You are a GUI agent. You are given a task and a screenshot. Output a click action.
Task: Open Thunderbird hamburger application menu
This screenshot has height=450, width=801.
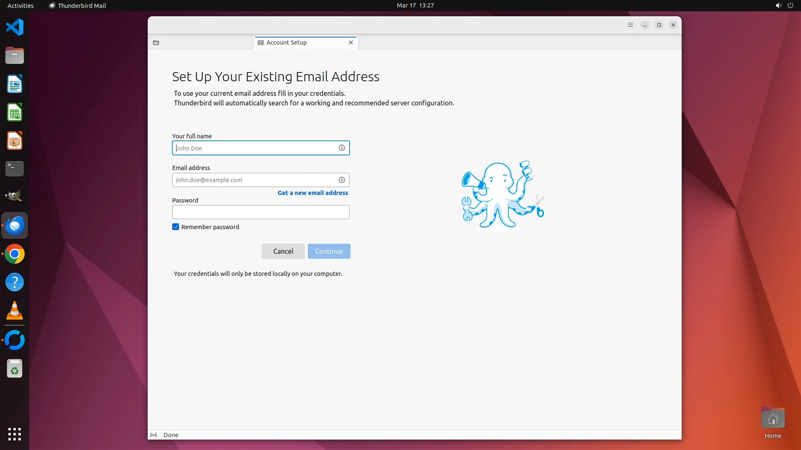pyautogui.click(x=630, y=25)
